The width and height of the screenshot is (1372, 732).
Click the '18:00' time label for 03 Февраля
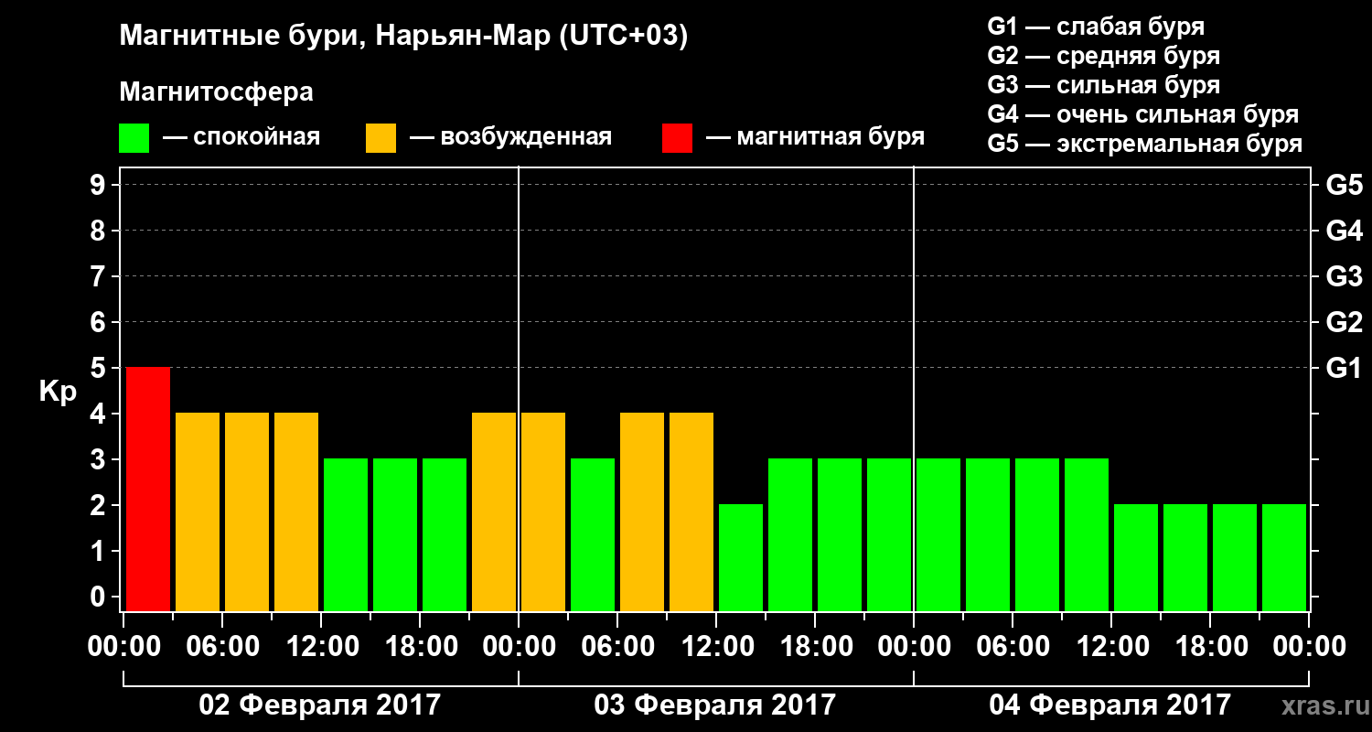815,647
